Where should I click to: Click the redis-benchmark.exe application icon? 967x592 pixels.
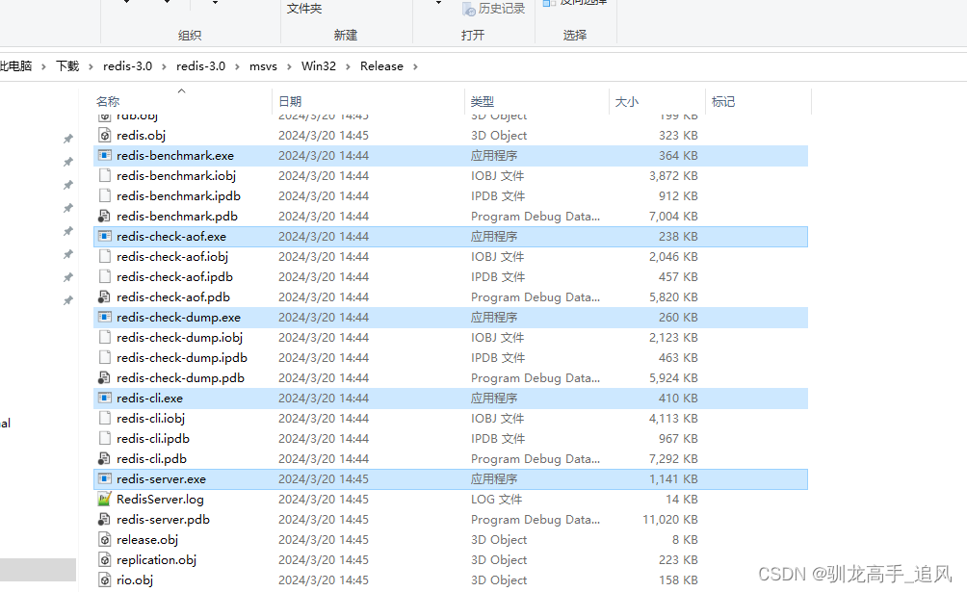click(x=105, y=155)
